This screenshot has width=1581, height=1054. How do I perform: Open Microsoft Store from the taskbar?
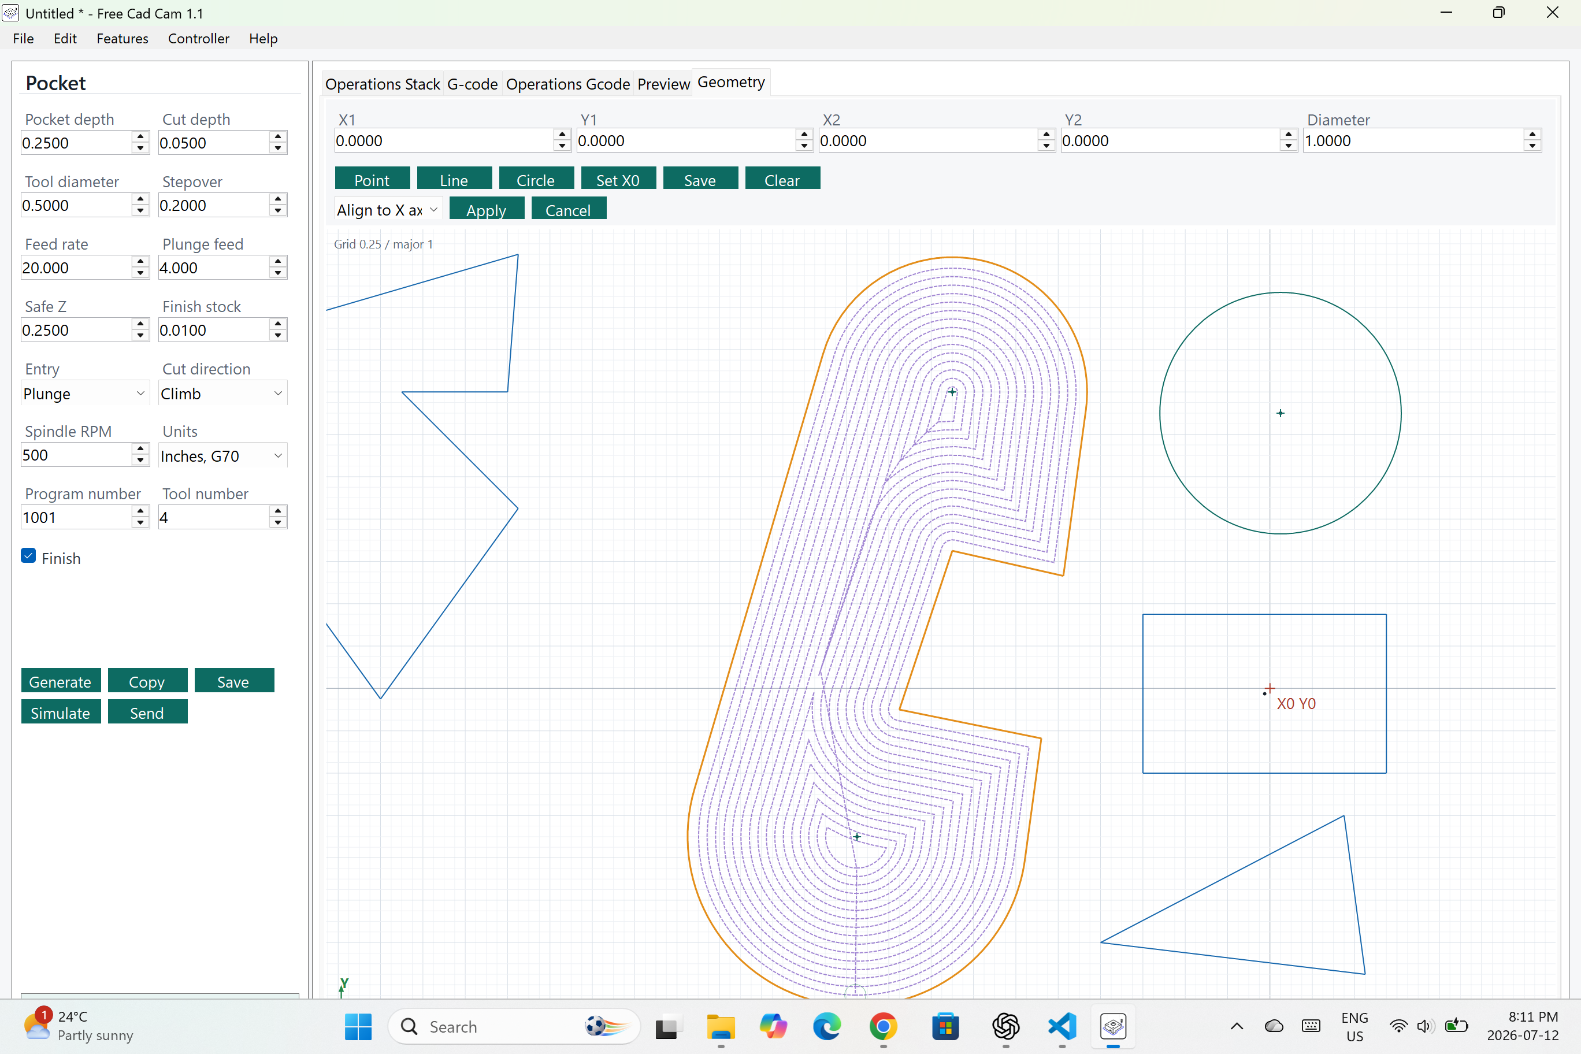tap(945, 1026)
